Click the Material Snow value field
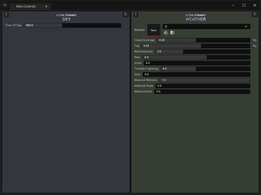Image resolution: width=261 pixels, height=195 pixels. point(203,86)
